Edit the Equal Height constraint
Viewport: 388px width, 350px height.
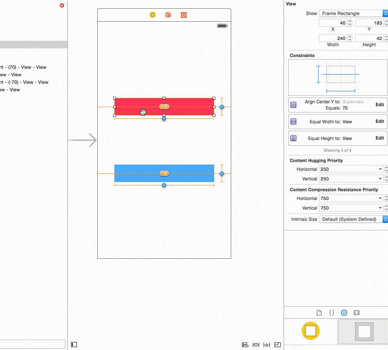click(380, 138)
